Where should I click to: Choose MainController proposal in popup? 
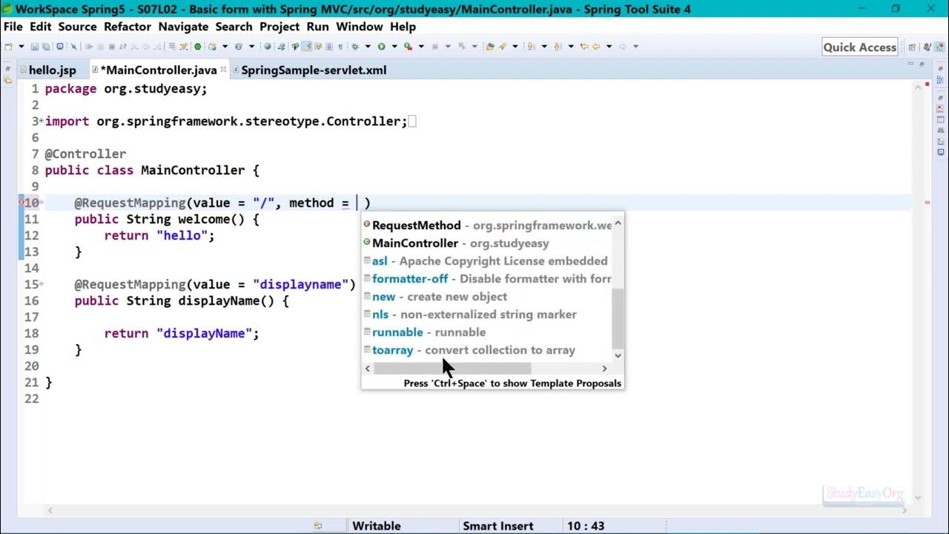click(487, 243)
